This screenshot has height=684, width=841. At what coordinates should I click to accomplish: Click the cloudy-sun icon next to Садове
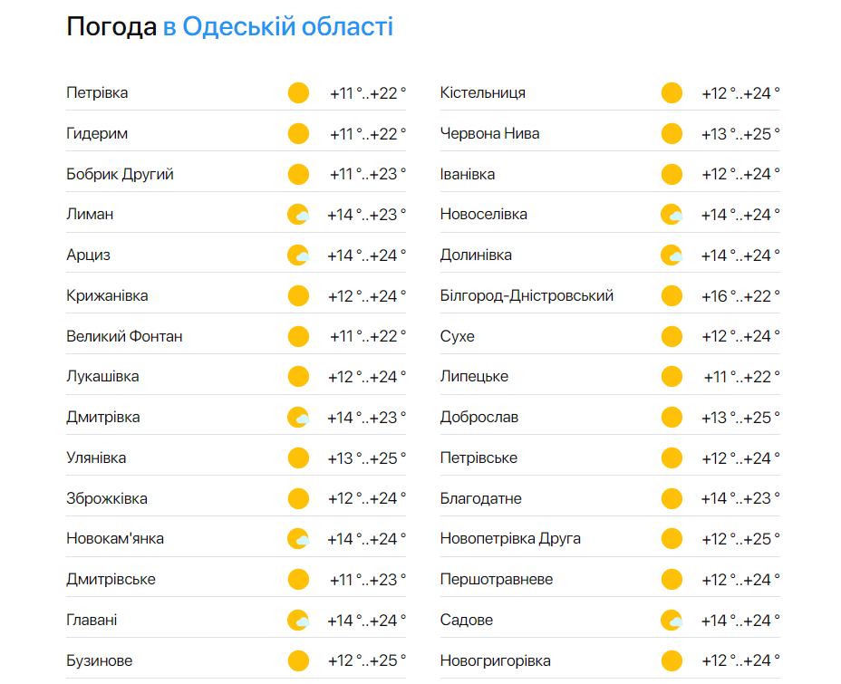pyautogui.click(x=672, y=619)
